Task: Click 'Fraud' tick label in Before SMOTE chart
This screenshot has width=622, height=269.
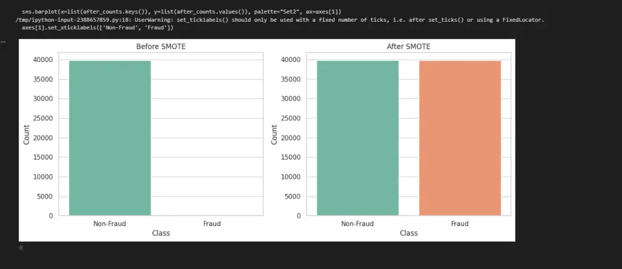Action: tap(212, 224)
